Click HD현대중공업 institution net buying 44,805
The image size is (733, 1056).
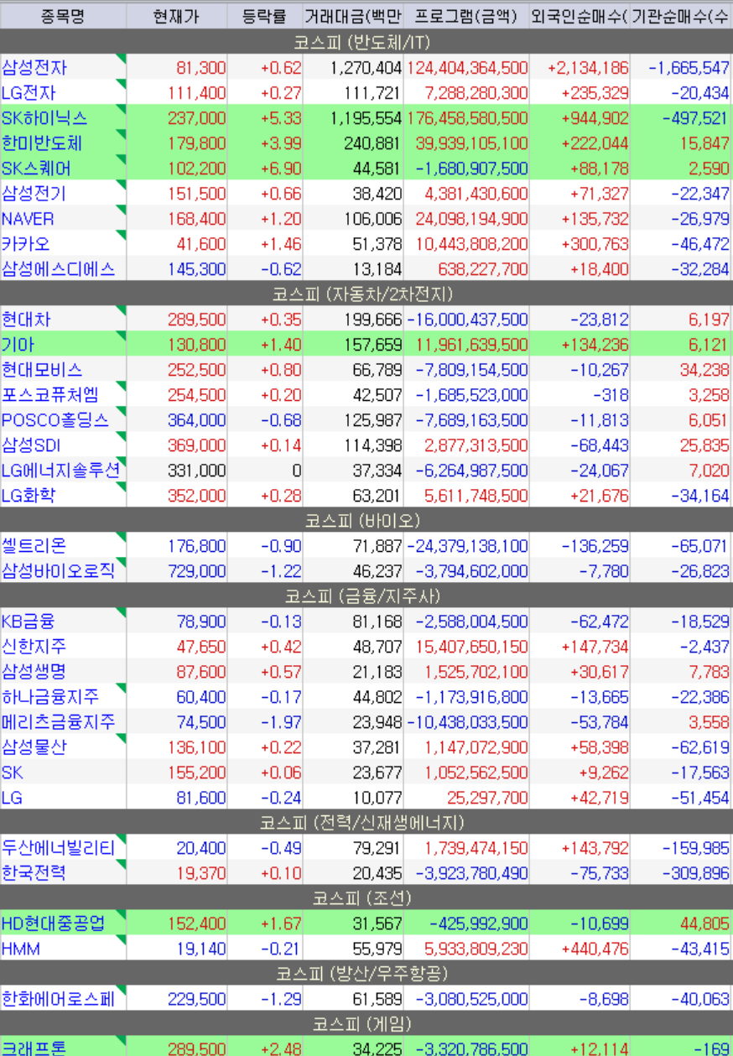click(x=704, y=923)
